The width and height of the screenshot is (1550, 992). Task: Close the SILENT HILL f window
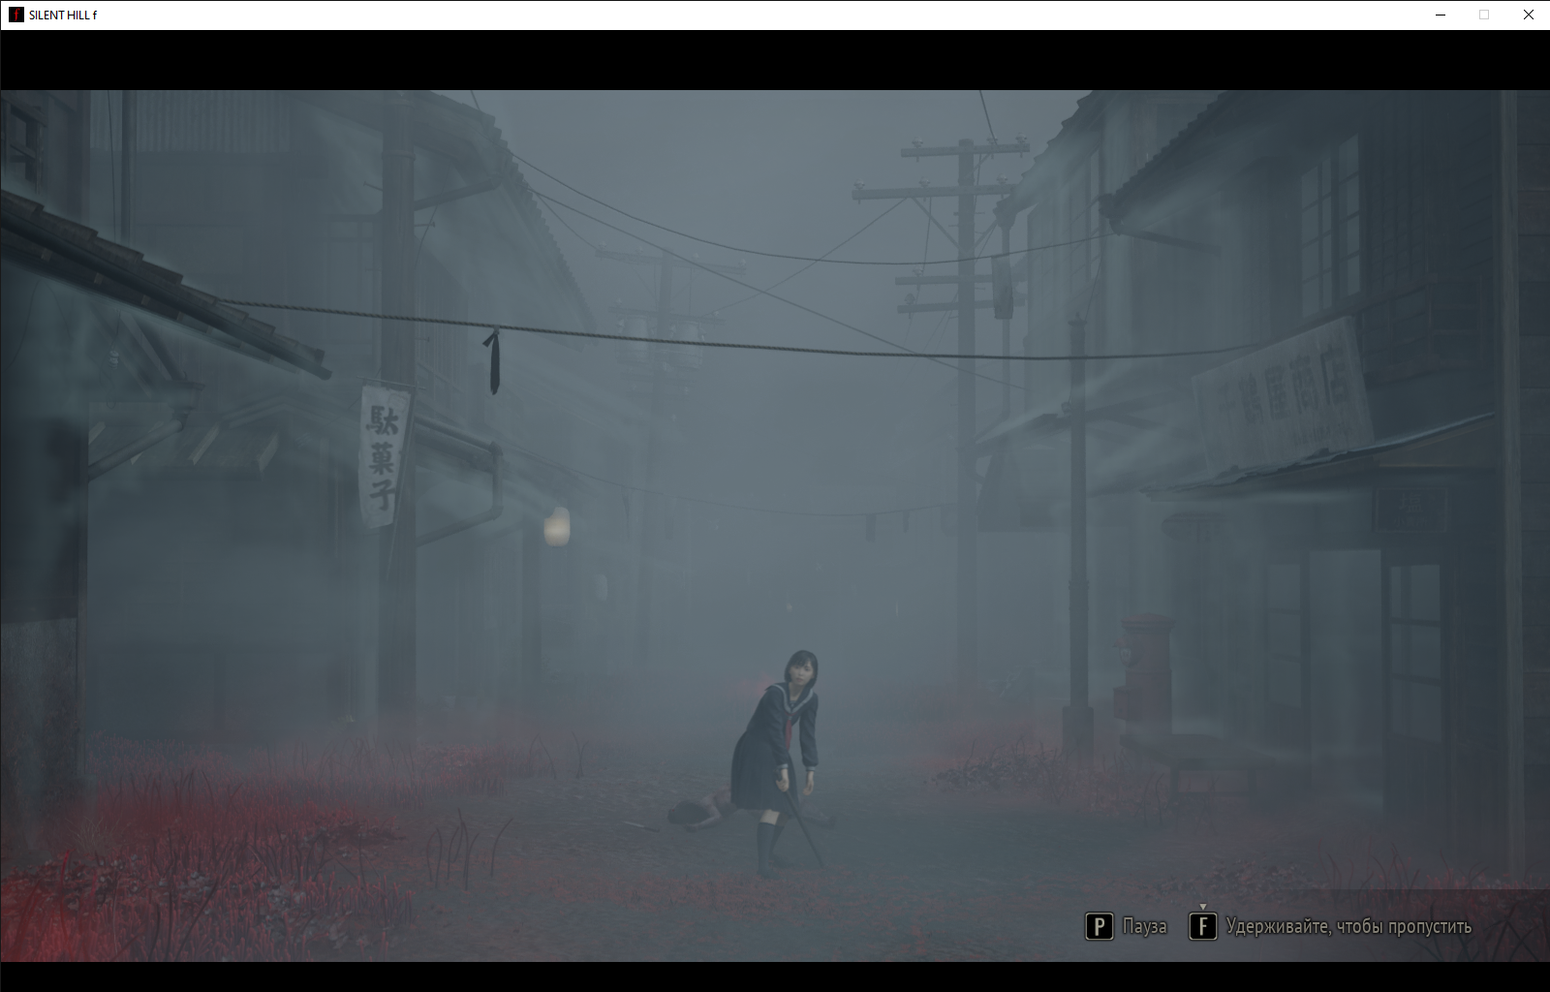1528,15
